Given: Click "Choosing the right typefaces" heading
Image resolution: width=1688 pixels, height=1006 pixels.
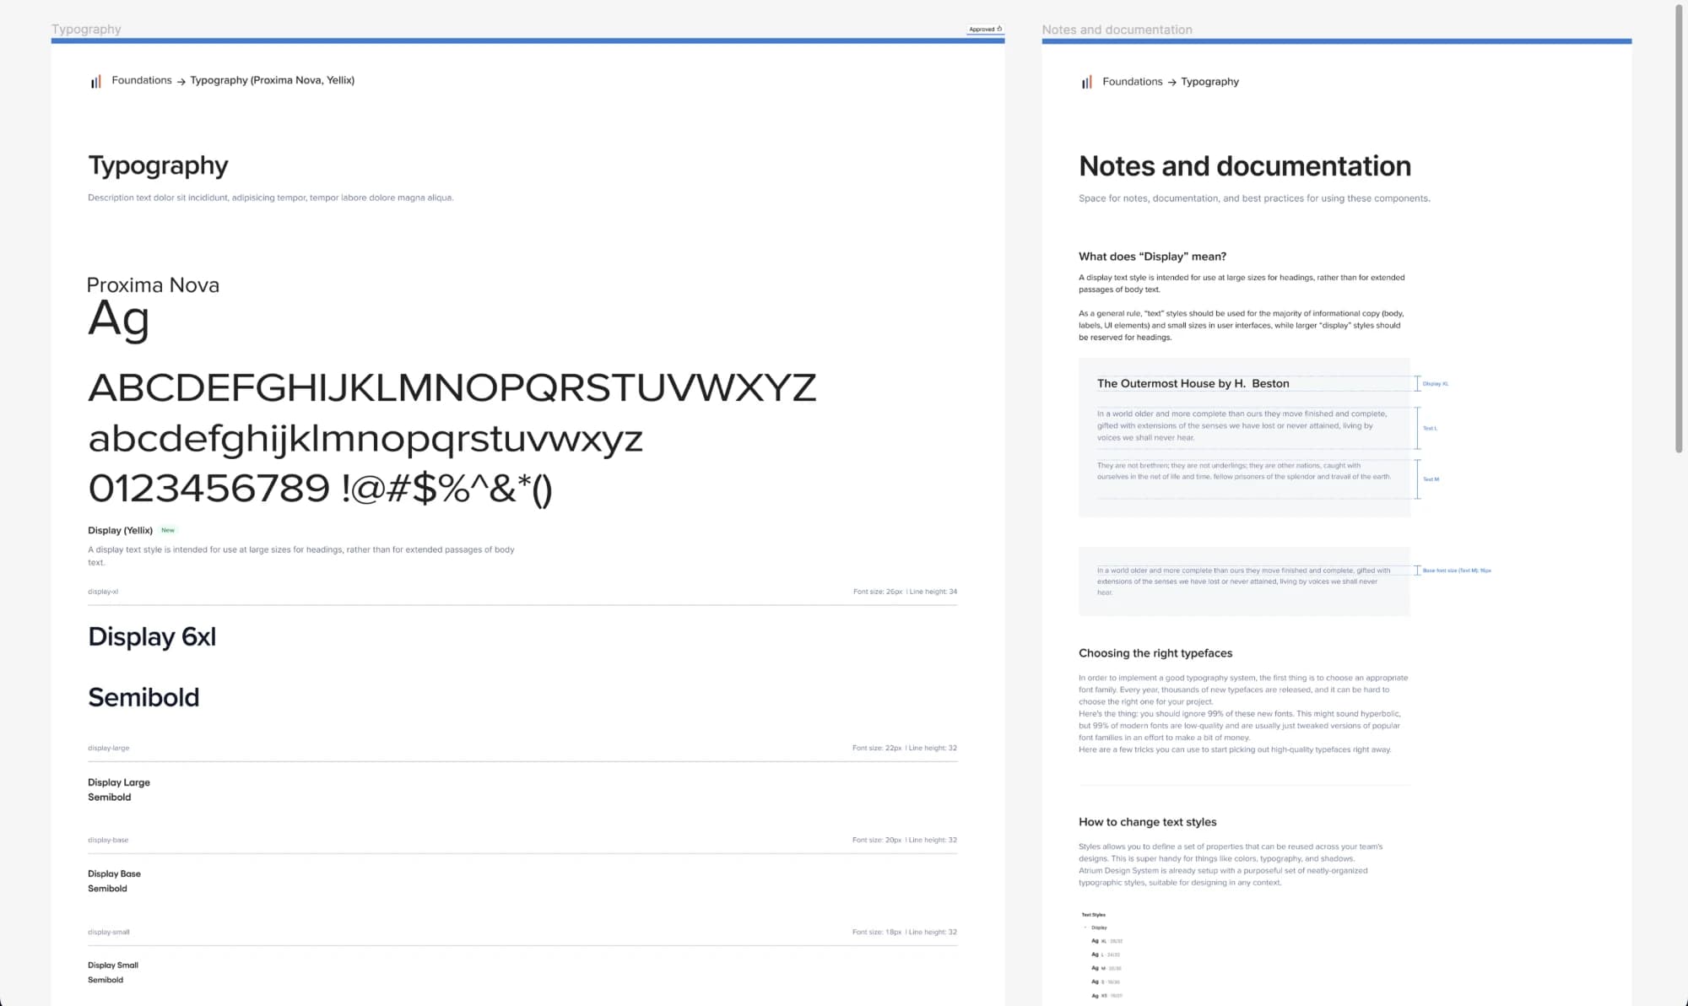Looking at the screenshot, I should pos(1155,653).
